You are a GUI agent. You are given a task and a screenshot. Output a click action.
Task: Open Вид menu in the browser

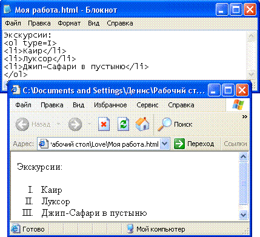click(x=78, y=105)
